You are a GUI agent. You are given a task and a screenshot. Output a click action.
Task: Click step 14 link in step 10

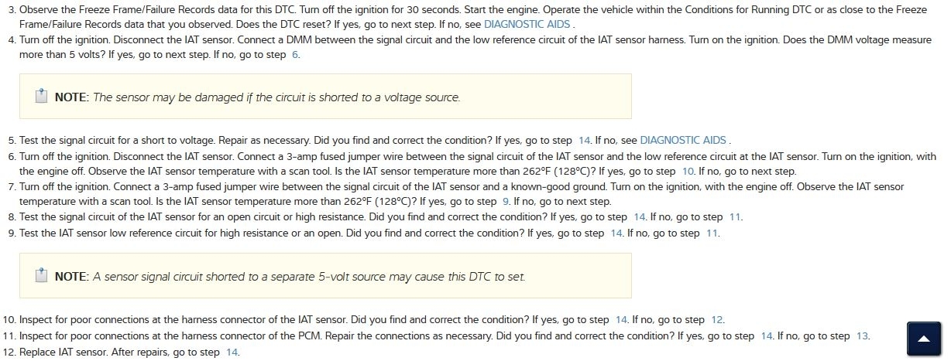[x=621, y=319]
